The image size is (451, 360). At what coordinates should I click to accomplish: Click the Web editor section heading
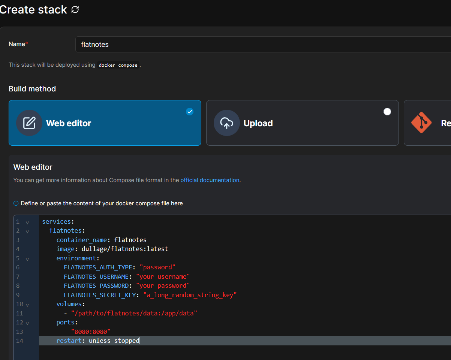point(33,167)
